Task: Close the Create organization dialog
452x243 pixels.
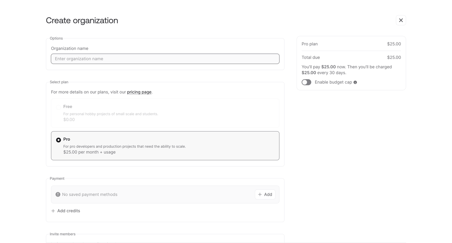Action: (401, 20)
